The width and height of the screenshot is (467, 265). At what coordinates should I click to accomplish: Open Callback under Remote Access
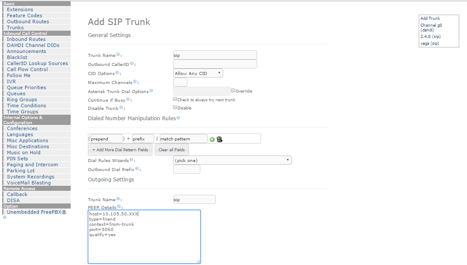click(17, 194)
